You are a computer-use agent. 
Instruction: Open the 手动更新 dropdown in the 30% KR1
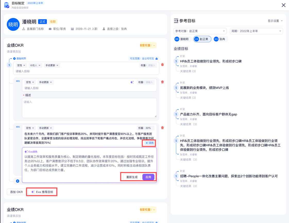coord(45,128)
